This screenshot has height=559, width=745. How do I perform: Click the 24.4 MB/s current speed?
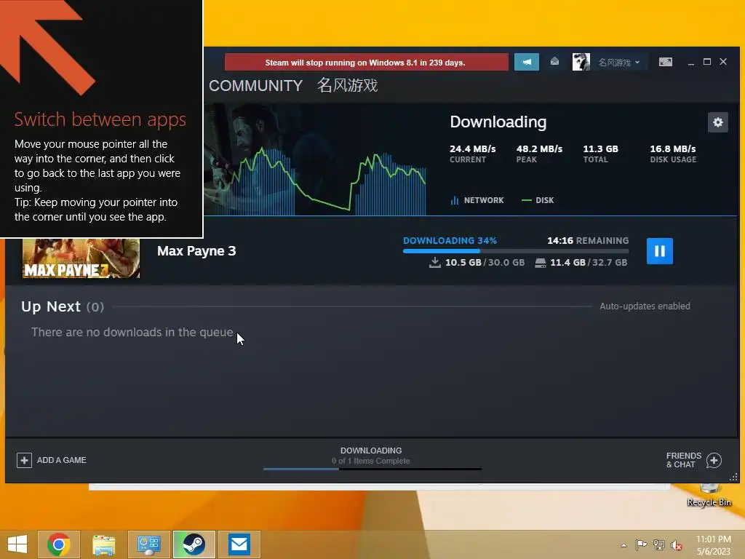click(x=473, y=148)
